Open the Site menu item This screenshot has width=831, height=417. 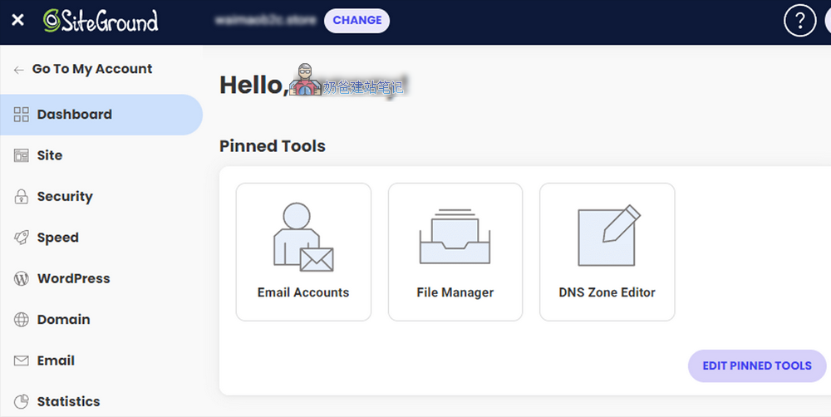point(50,155)
